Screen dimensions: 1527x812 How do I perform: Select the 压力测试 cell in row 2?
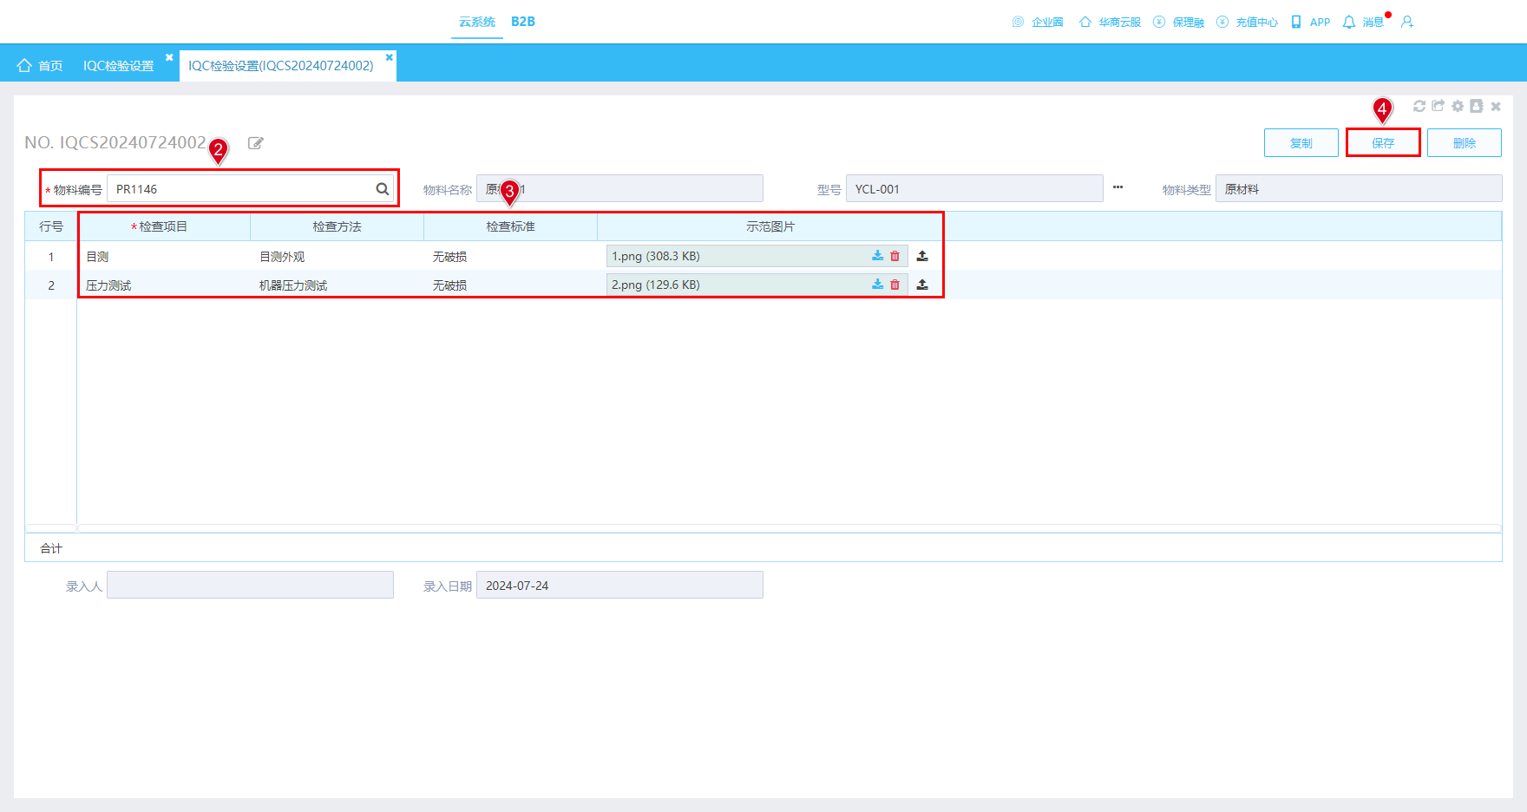163,285
